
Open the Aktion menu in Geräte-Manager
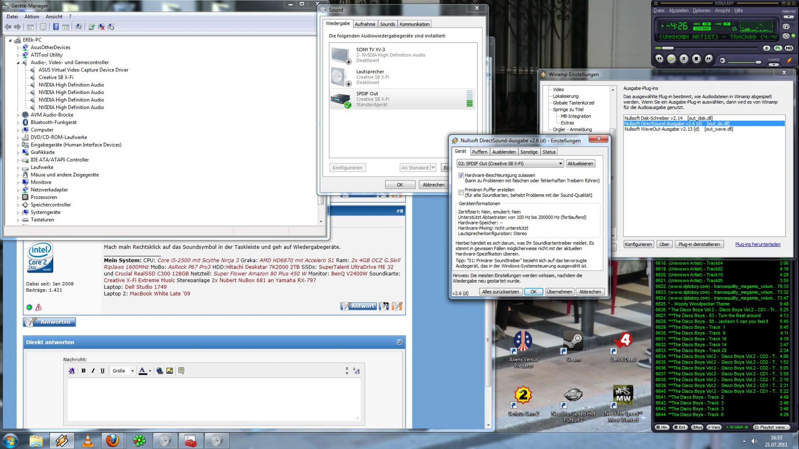coord(32,16)
